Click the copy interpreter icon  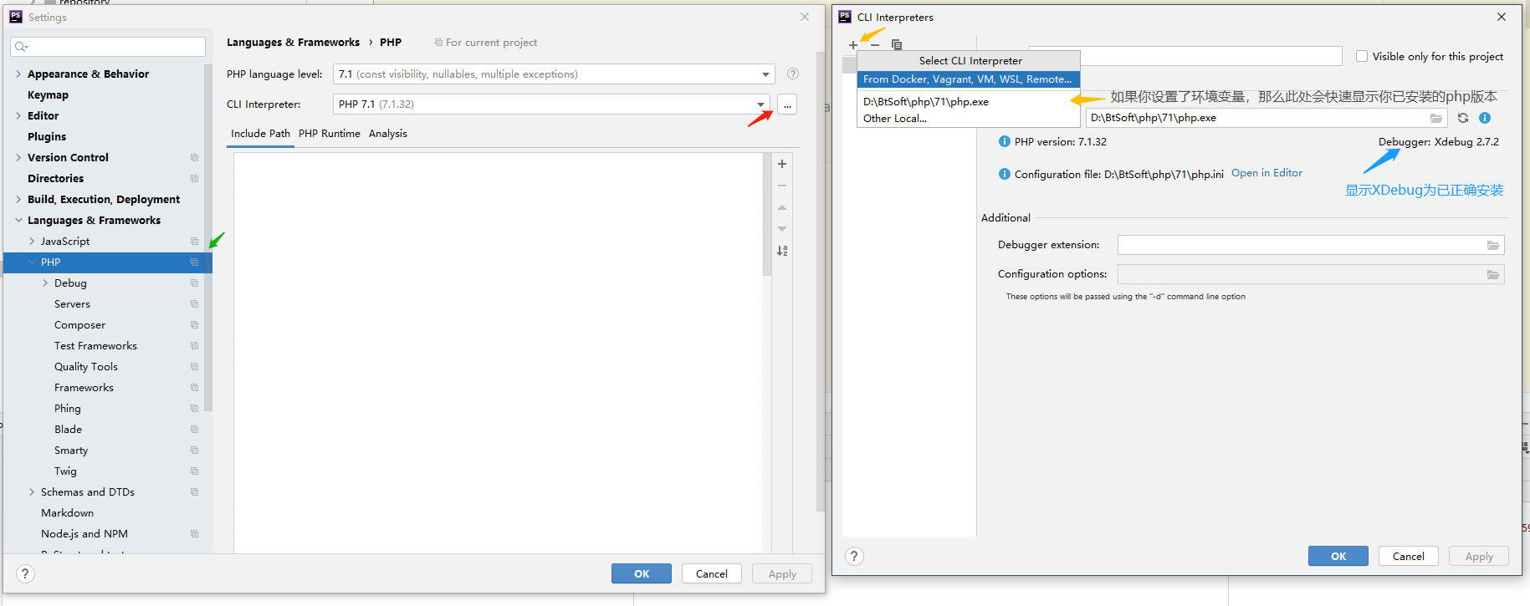pyautogui.click(x=897, y=45)
